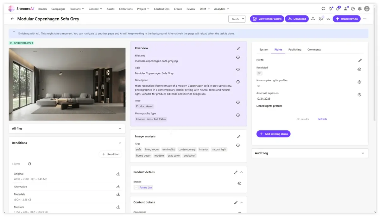The height and width of the screenshot is (217, 380).
Task: Open the sync activity icon in the top bar
Action: [x=331, y=9]
